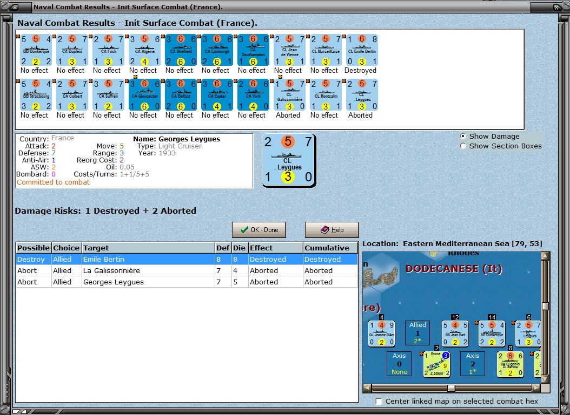This screenshot has height=415, width=570.
Task: Select the CA Colbert ship counter
Action: coord(72,95)
